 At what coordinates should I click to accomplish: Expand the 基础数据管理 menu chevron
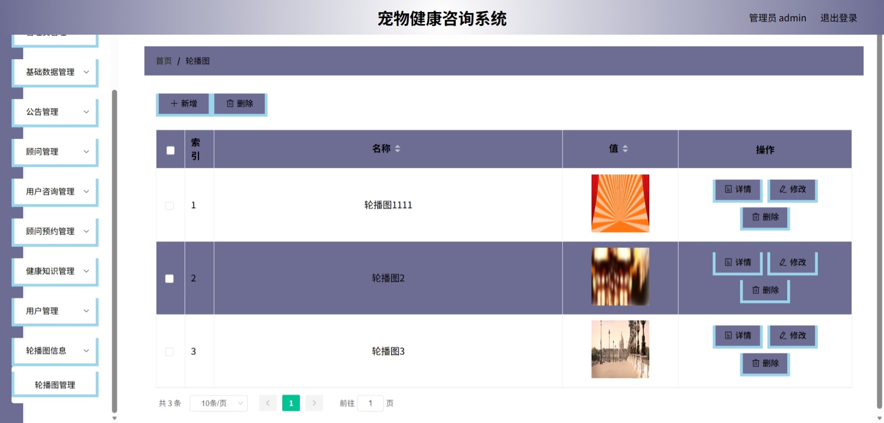[86, 72]
